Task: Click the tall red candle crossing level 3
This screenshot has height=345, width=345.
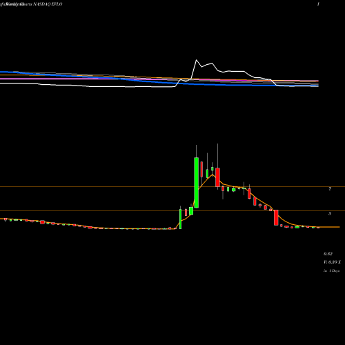Action: pyautogui.click(x=276, y=217)
